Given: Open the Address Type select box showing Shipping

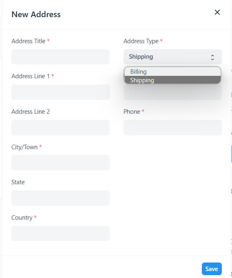Looking at the screenshot, I should [x=172, y=57].
